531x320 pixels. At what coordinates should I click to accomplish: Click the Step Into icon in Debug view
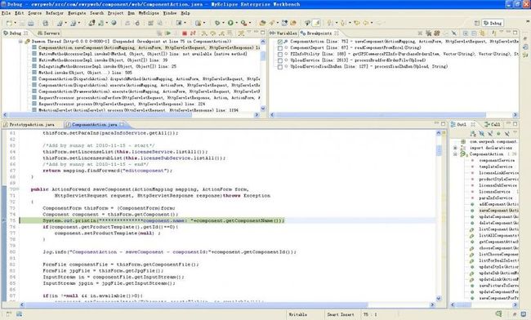(x=204, y=33)
